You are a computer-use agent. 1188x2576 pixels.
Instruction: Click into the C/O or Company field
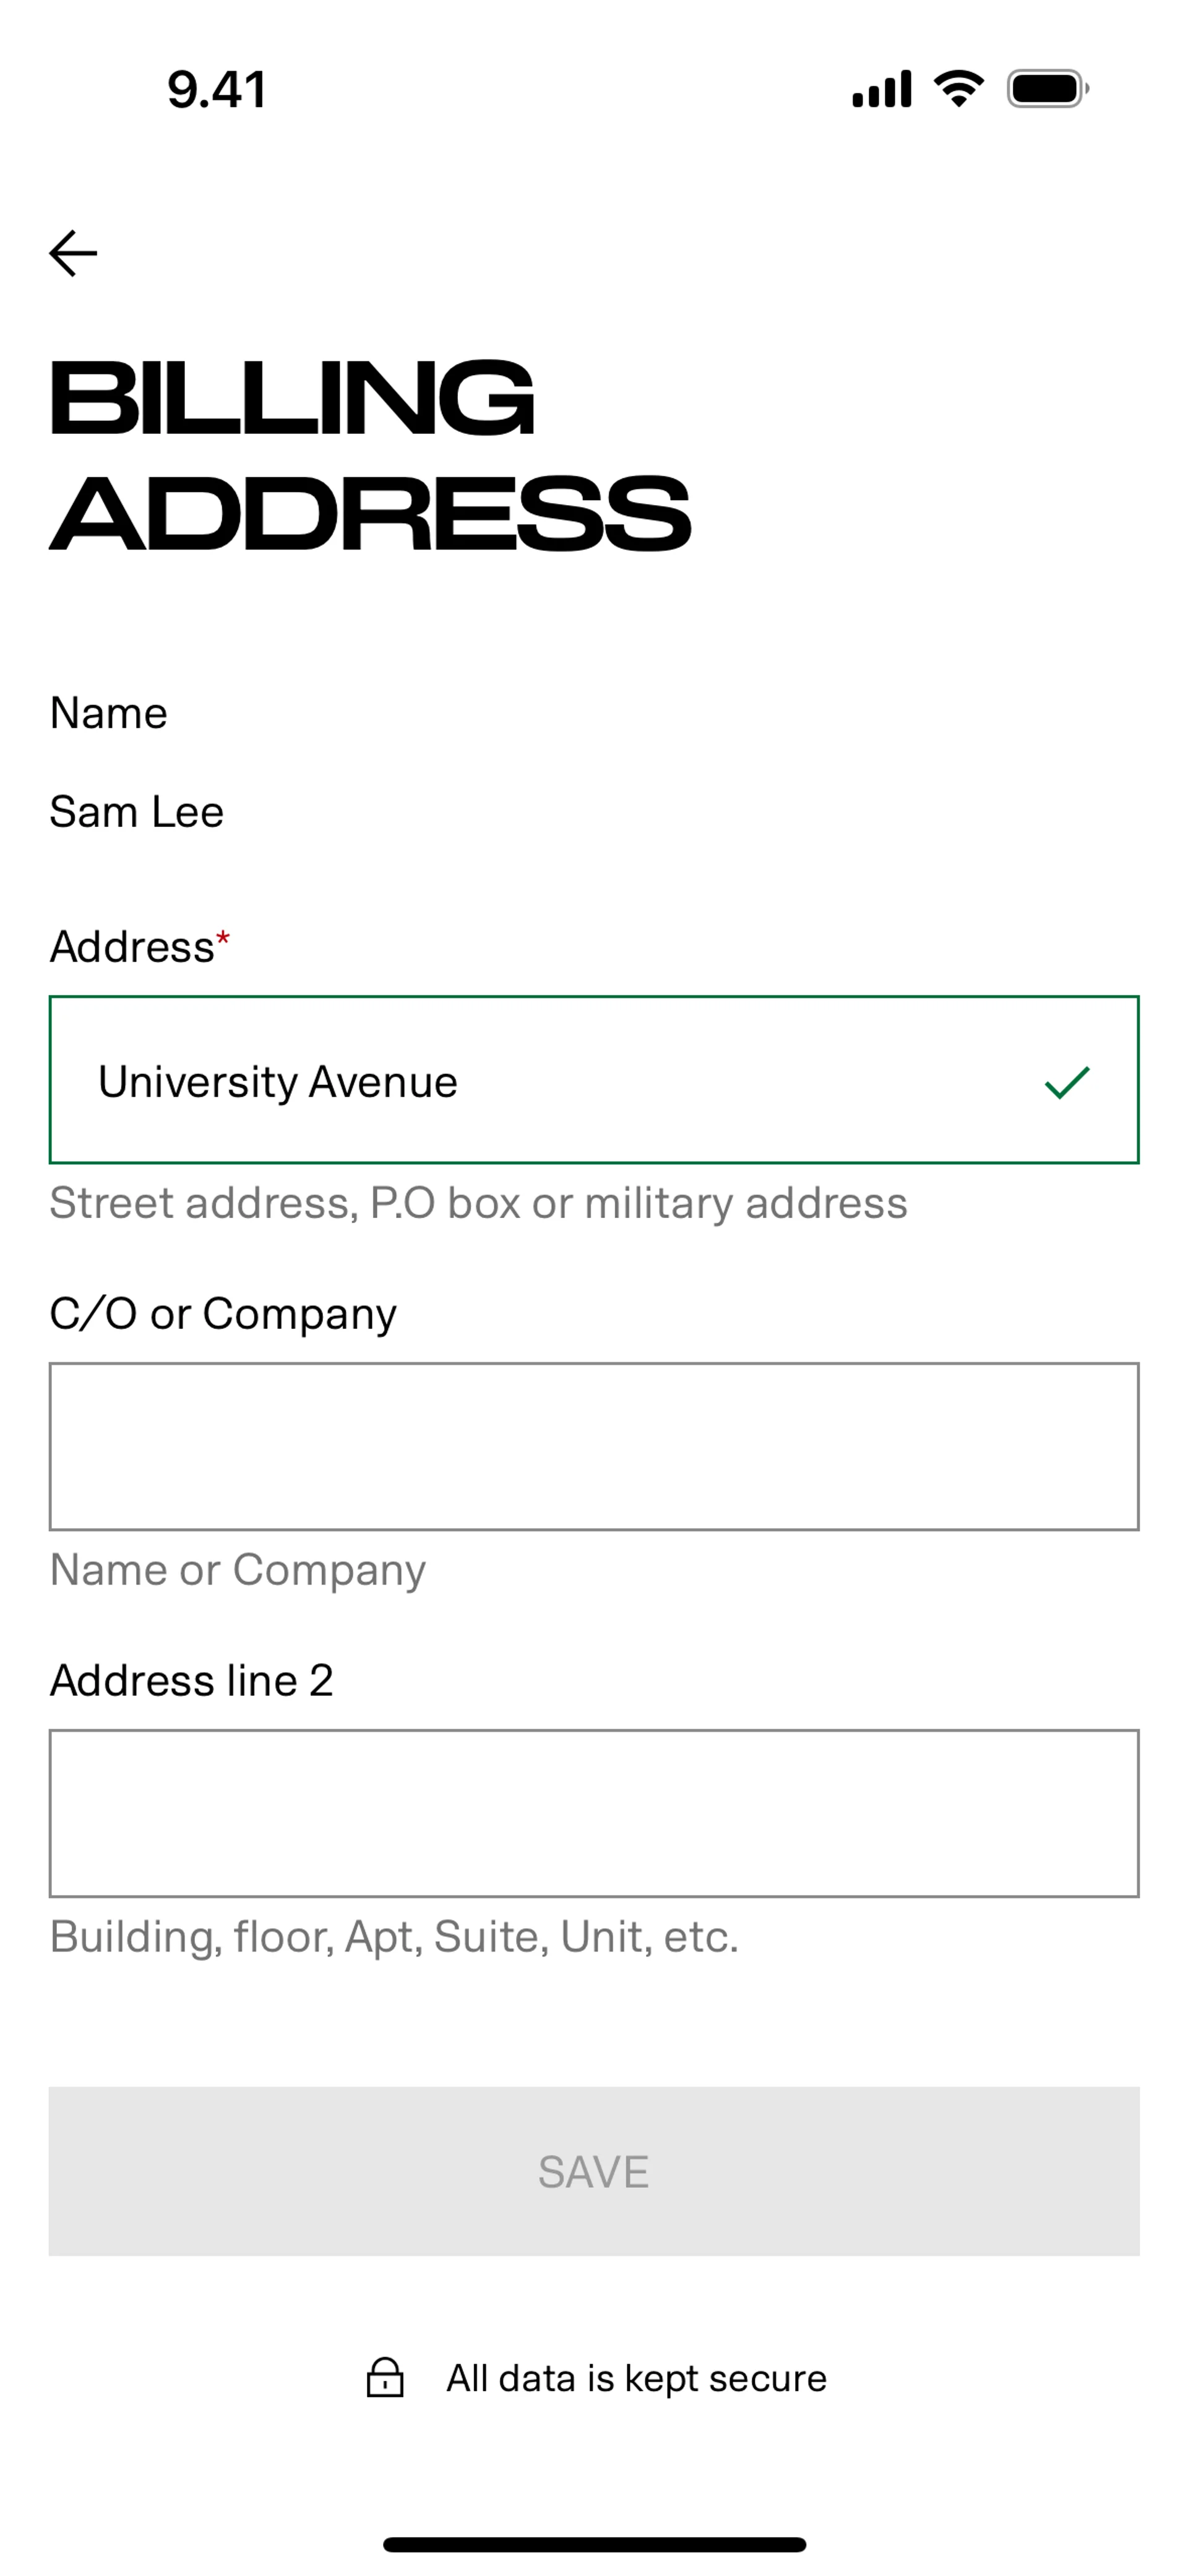594,1446
